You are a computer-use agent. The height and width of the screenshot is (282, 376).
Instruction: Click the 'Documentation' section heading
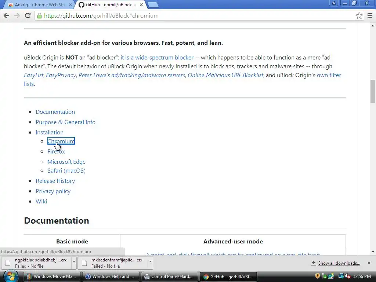[x=56, y=221]
